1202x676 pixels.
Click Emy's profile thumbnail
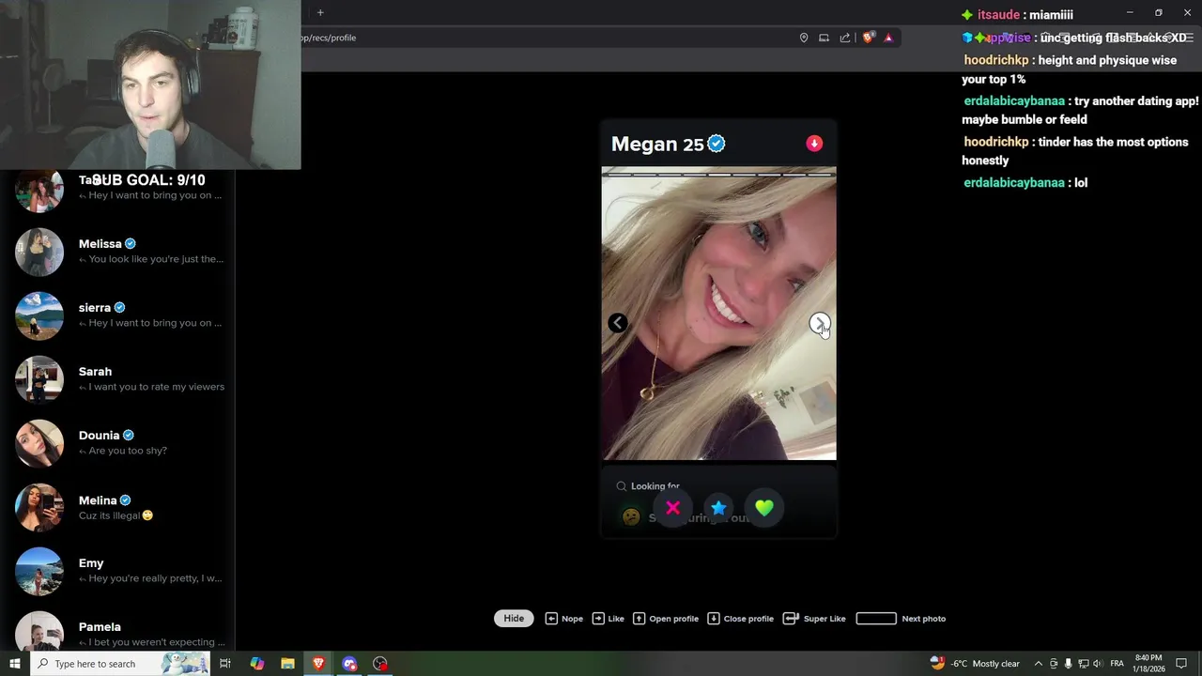pos(39,571)
